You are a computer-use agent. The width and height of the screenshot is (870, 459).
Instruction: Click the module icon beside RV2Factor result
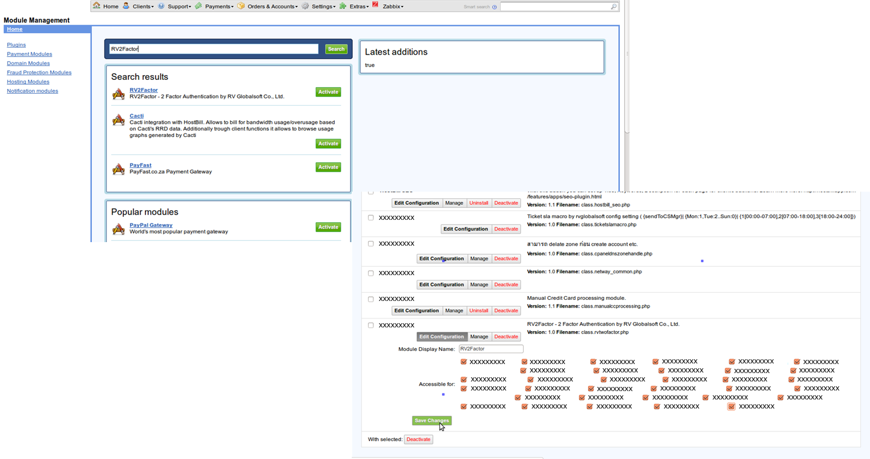pyautogui.click(x=119, y=94)
